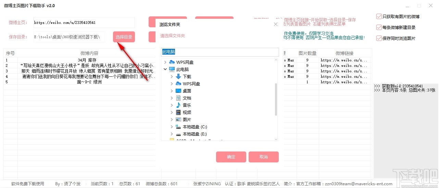This screenshot has height=188, width=439.
Task: Click the 此电脑 folder name field
Action: click(220, 52)
